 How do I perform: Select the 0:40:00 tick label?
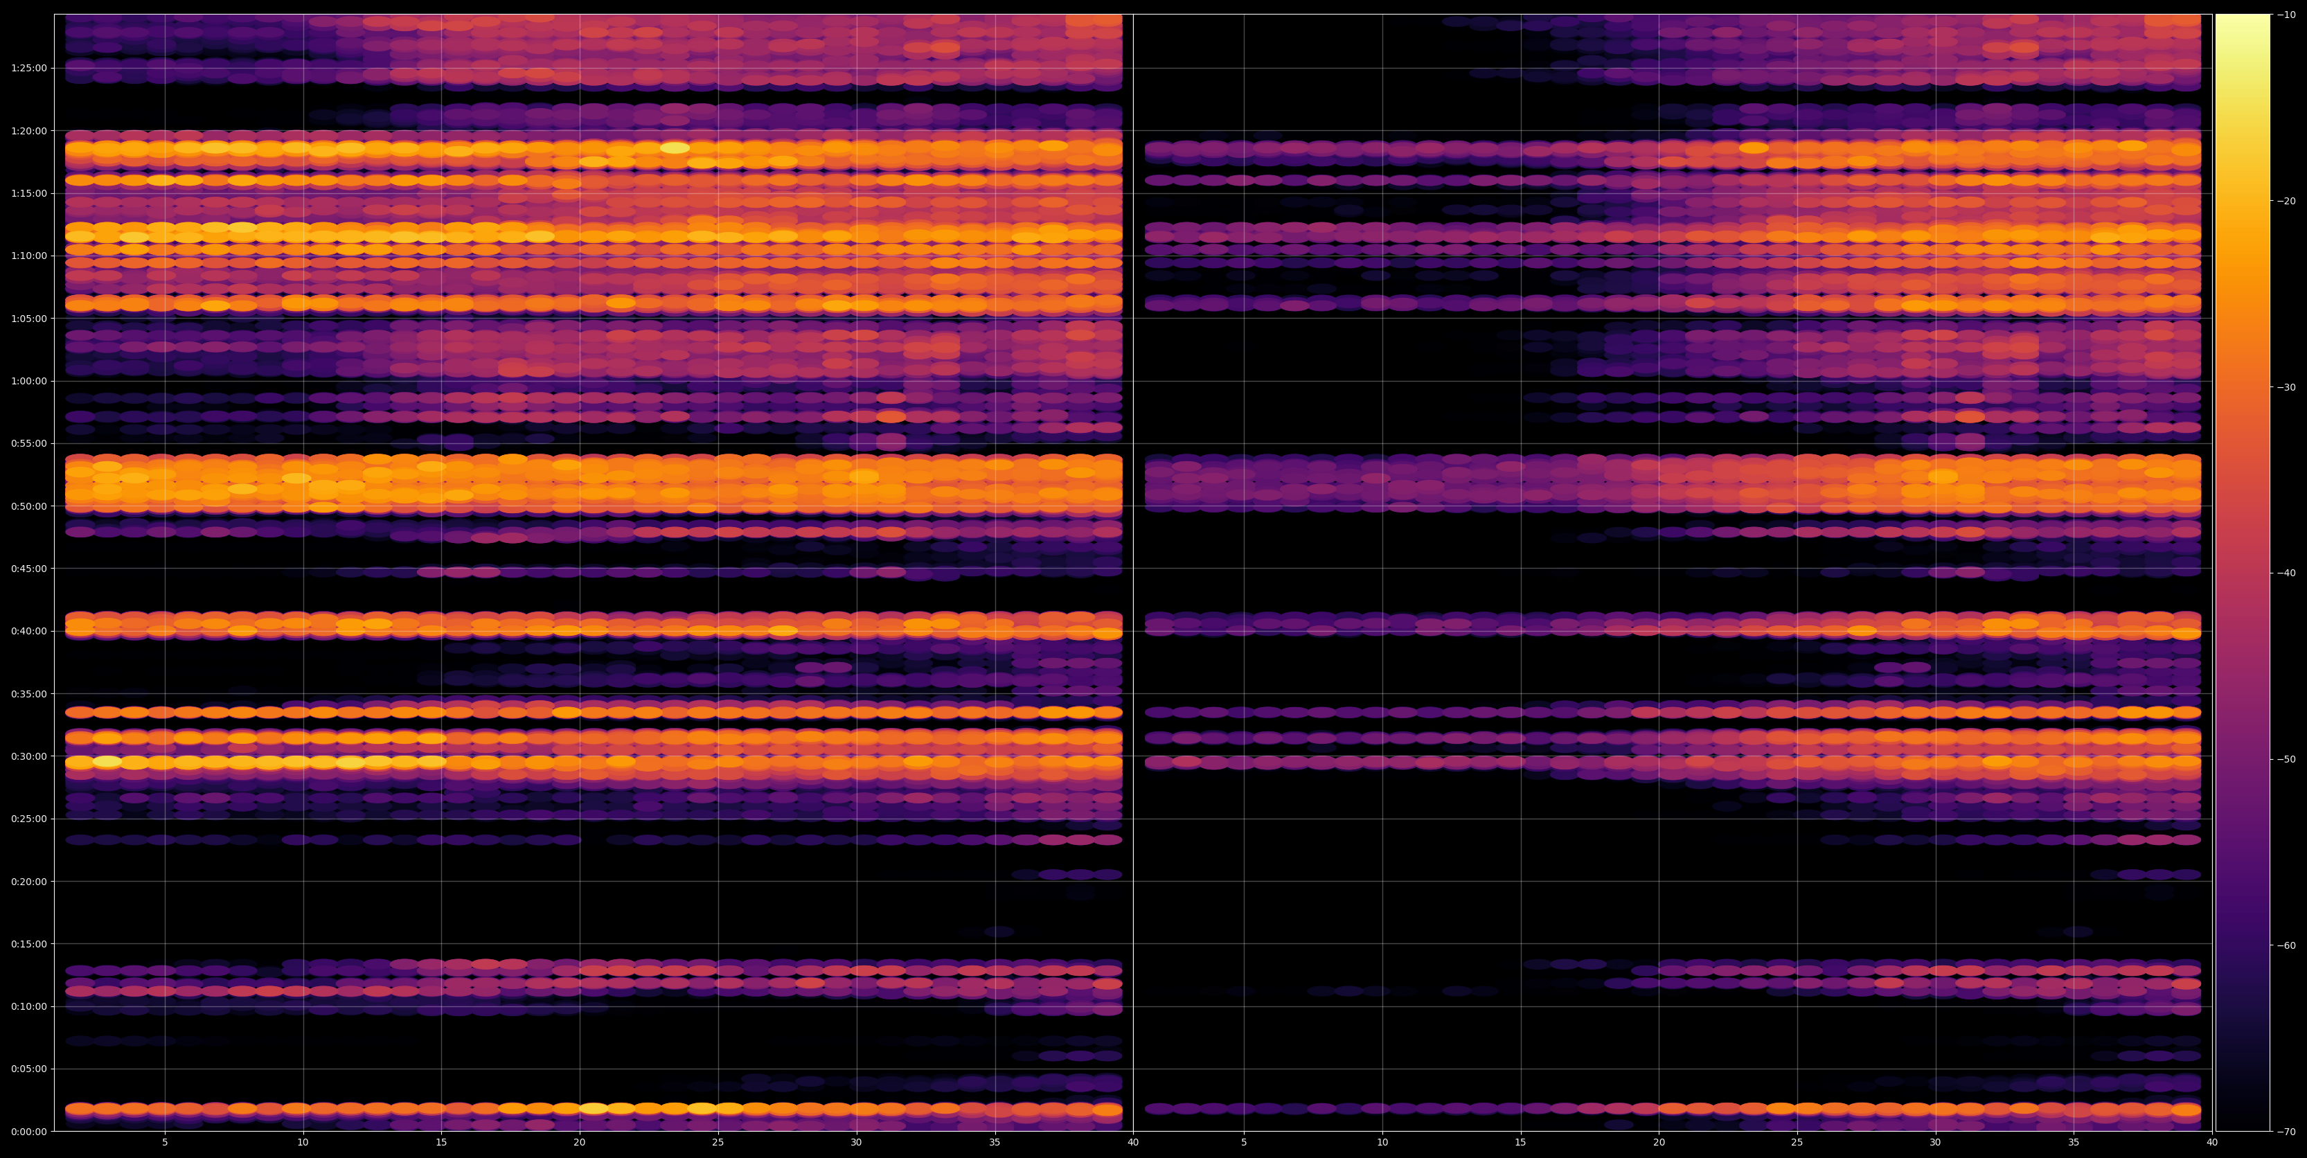coord(30,632)
